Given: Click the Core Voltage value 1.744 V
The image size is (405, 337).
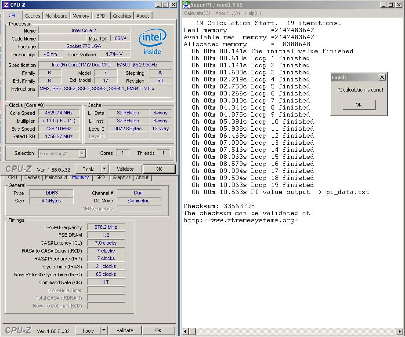Looking at the screenshot, I should click(x=114, y=54).
